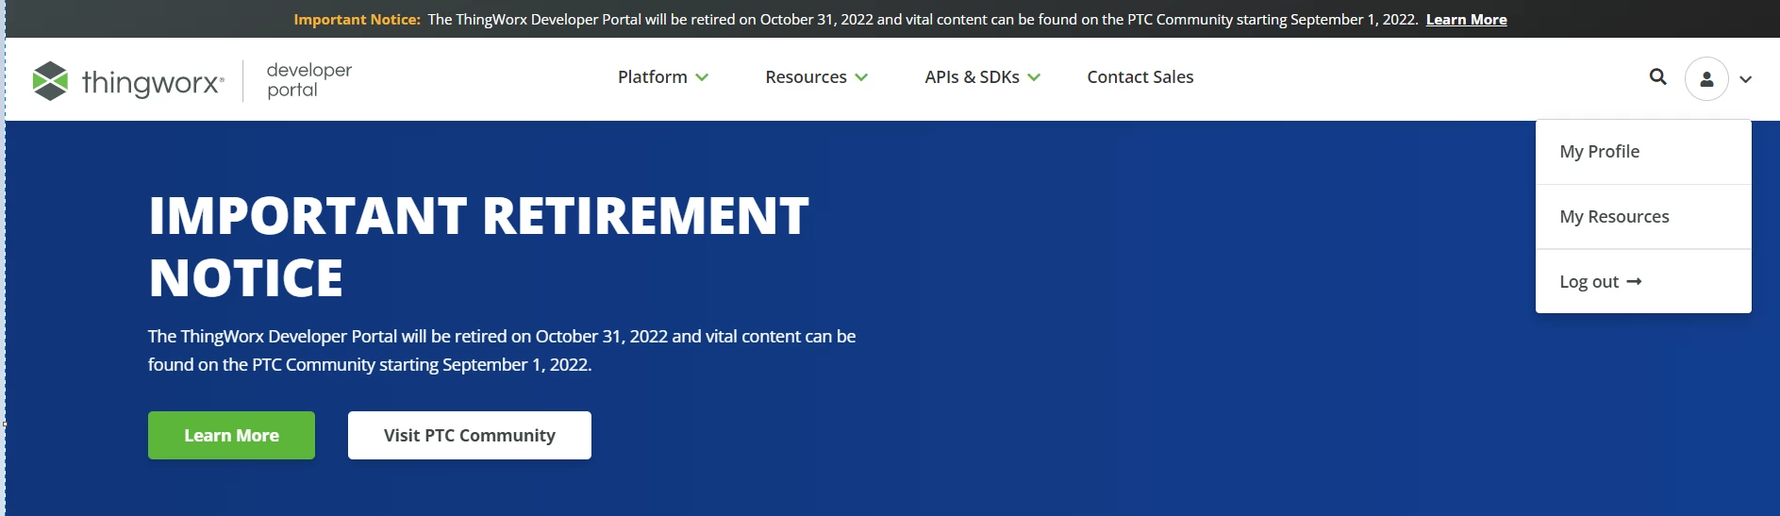Click the IMPORTANT RETIREMENT NOTICE heading
1780x516 pixels.
479,246
